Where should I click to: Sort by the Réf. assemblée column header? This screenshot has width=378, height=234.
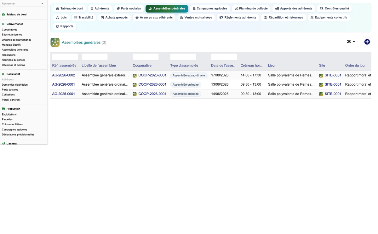(64, 66)
